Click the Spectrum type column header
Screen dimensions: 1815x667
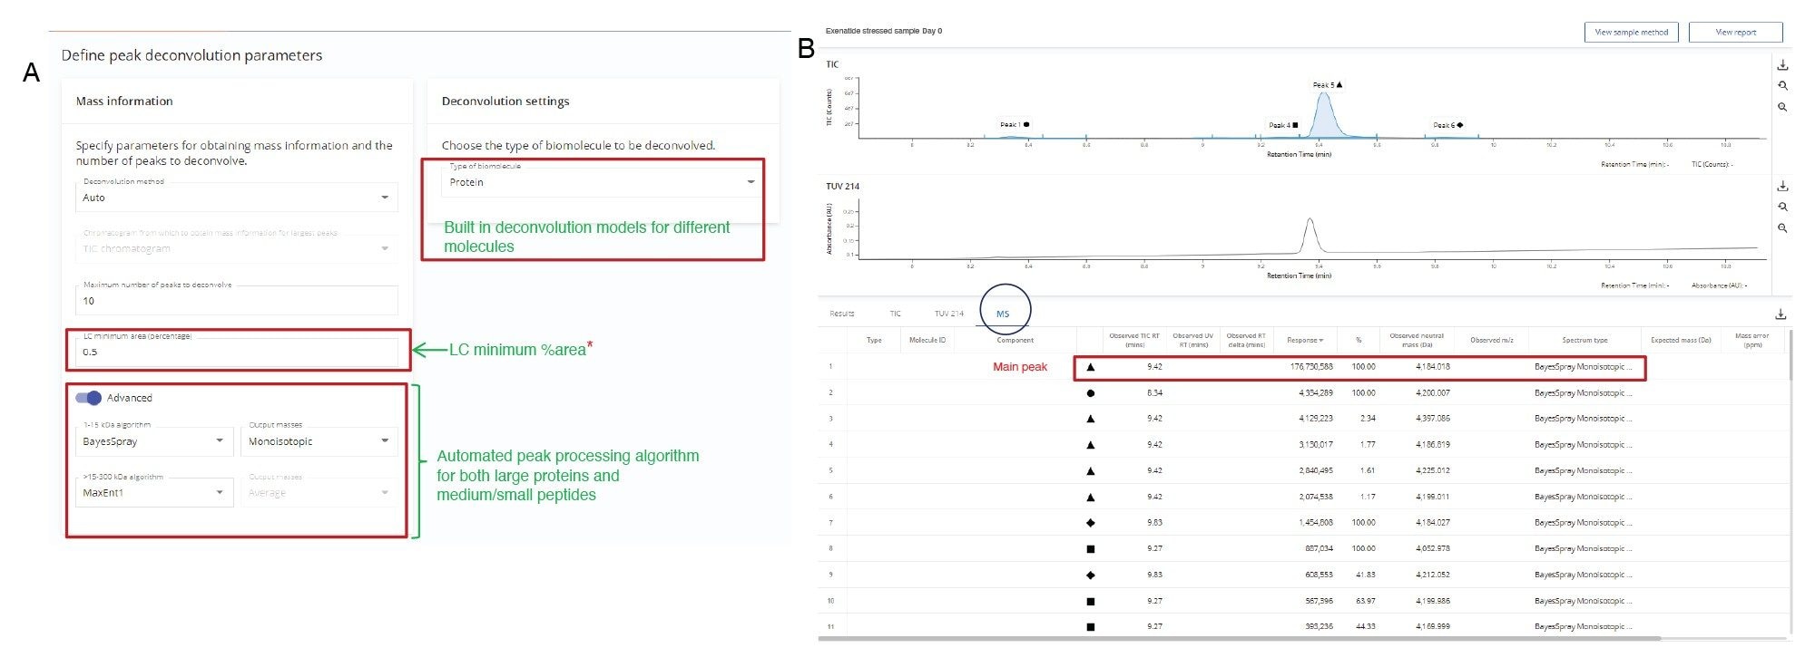(1584, 341)
